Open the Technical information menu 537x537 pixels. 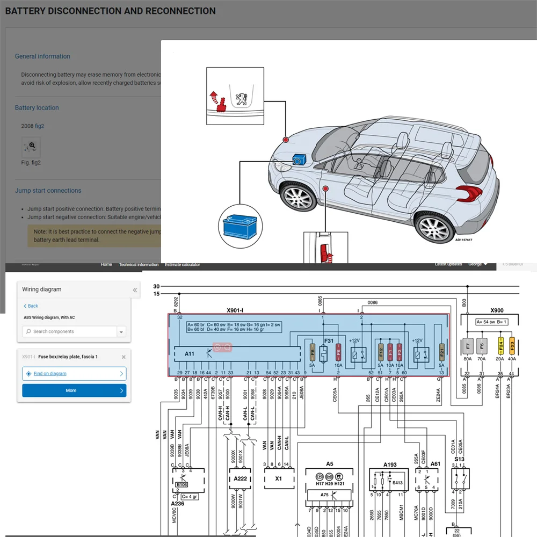139,265
